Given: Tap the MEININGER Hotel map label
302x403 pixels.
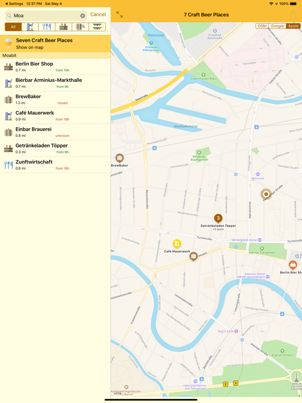Looking at the screenshot, I should (x=246, y=240).
